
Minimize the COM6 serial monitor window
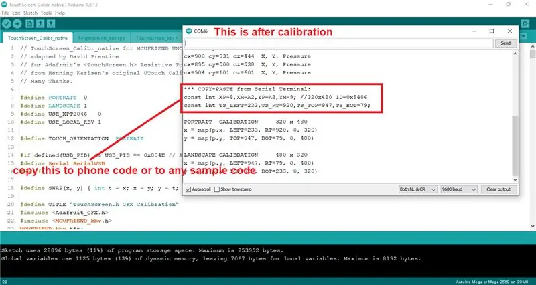click(474, 31)
